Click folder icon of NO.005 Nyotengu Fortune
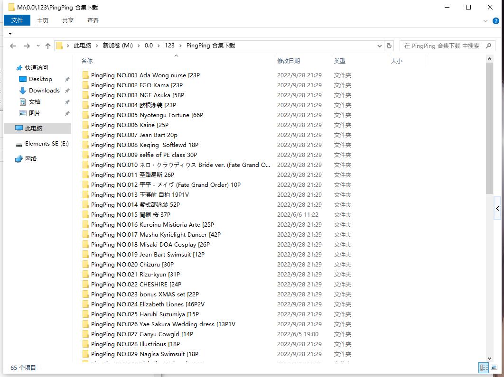Image resolution: width=504 pixels, height=377 pixels. click(x=85, y=115)
